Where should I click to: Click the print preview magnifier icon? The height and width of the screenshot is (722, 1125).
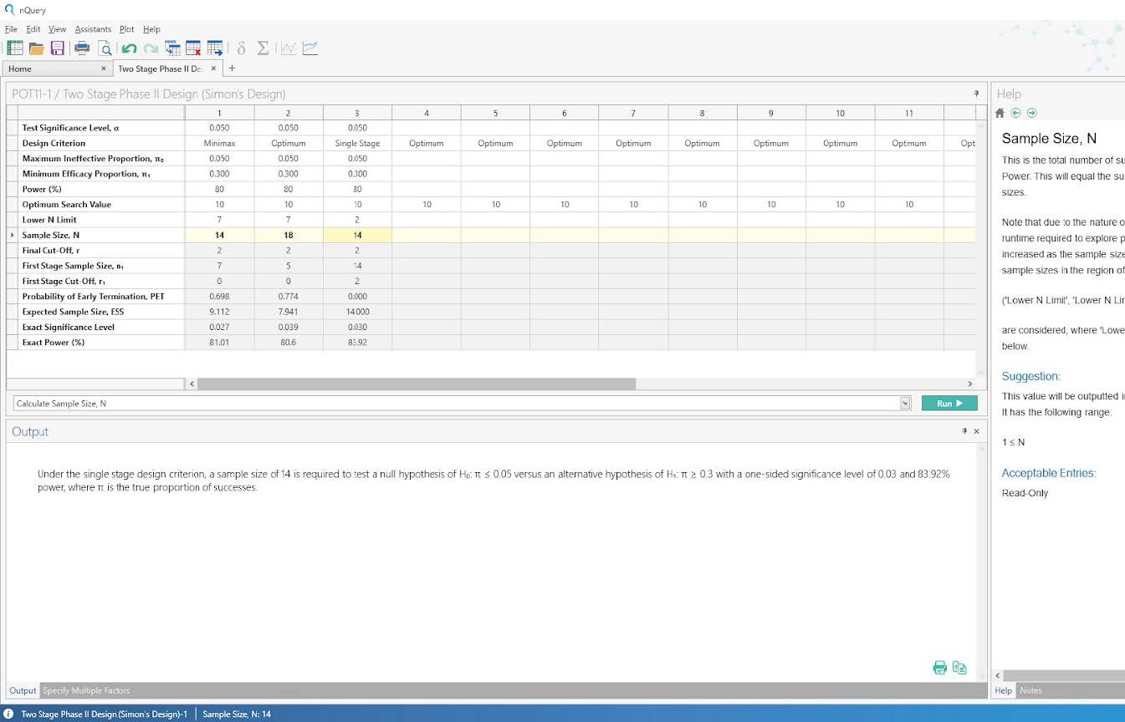(x=105, y=48)
